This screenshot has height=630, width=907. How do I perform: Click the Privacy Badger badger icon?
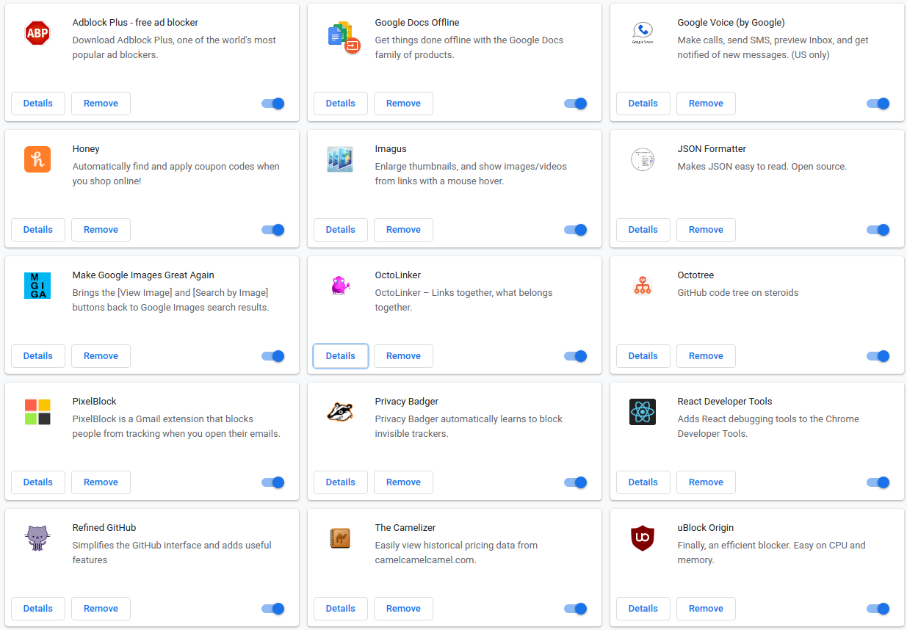[x=340, y=412]
